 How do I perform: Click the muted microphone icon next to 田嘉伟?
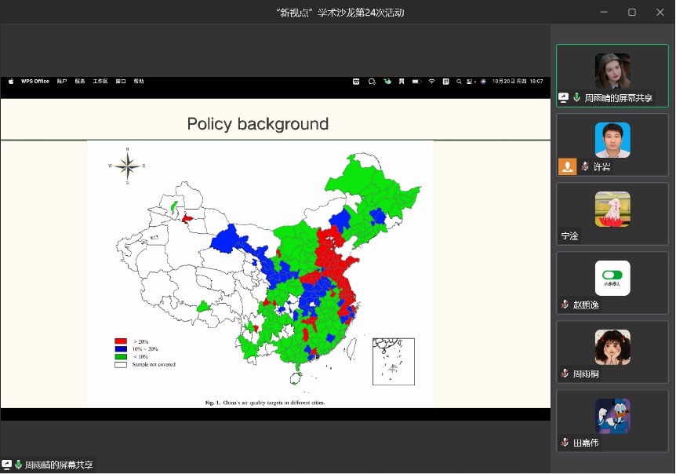[x=565, y=443]
